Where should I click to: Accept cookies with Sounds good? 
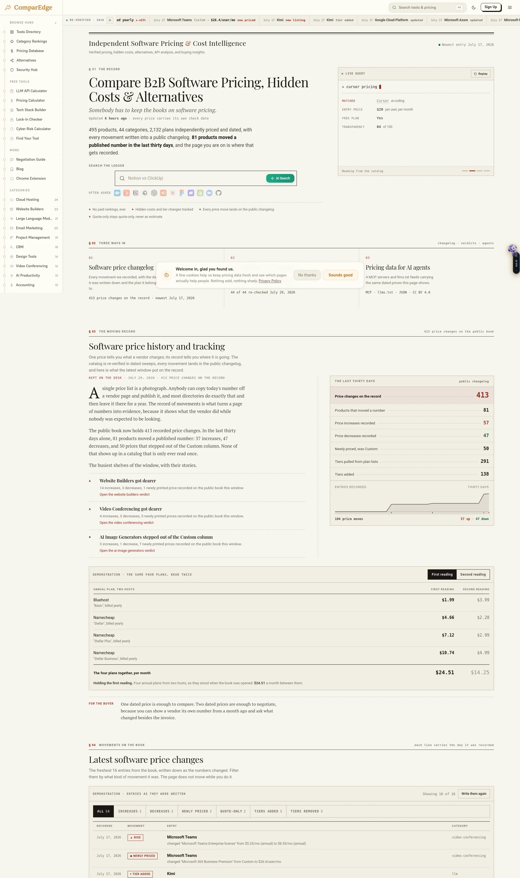coord(340,275)
